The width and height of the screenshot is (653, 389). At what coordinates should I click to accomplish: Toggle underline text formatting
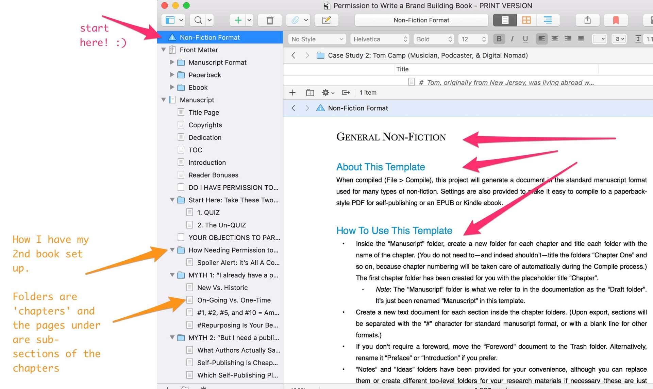tap(525, 39)
